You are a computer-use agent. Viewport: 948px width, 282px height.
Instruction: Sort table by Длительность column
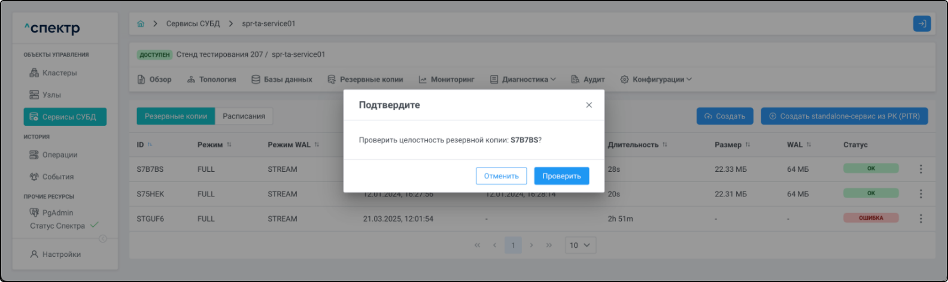pos(664,145)
